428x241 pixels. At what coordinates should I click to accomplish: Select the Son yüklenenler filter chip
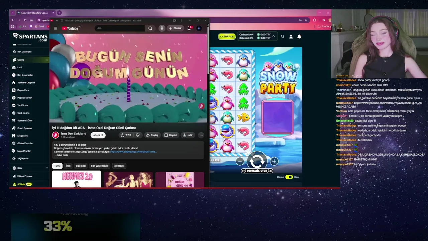click(x=100, y=166)
